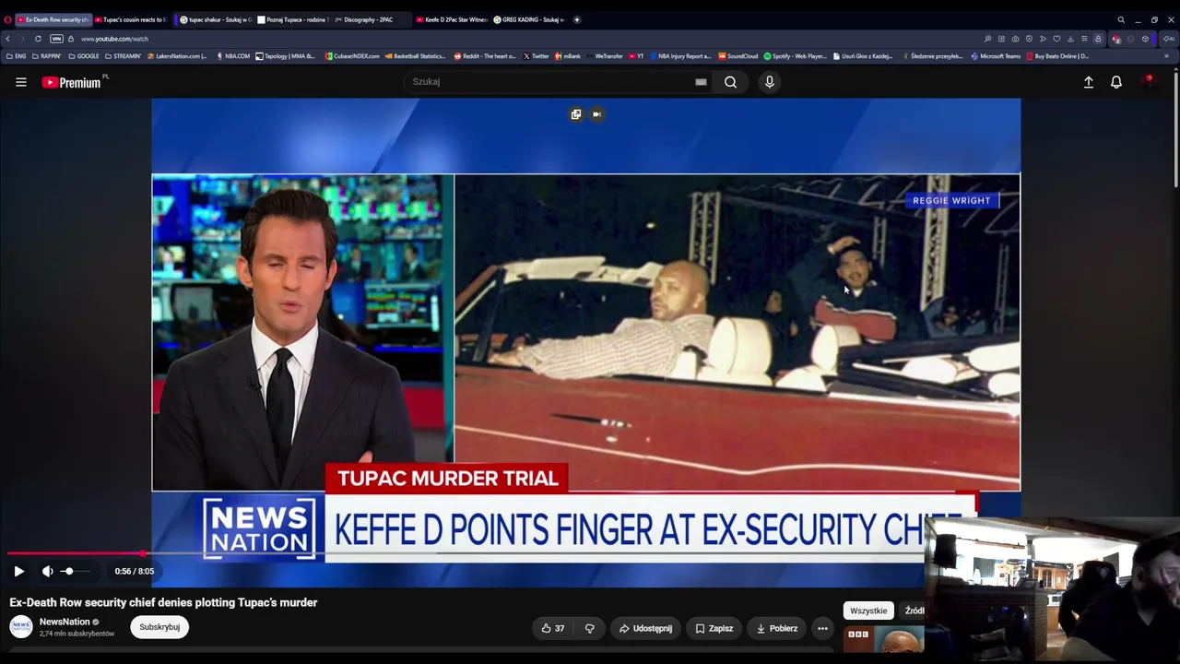Open the on-screen keyboard icon in search box

701,82
